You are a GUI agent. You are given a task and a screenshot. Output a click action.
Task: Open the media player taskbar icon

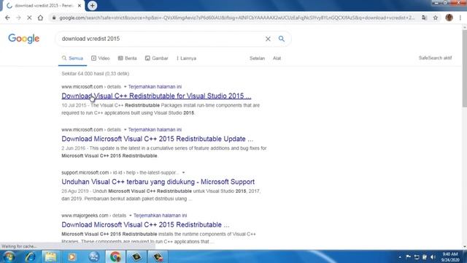coord(72,256)
